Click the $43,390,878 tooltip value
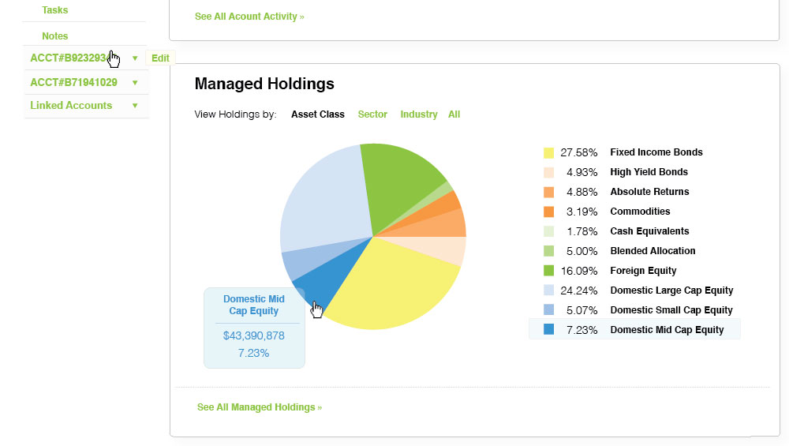This screenshot has width=789, height=446. coord(253,335)
